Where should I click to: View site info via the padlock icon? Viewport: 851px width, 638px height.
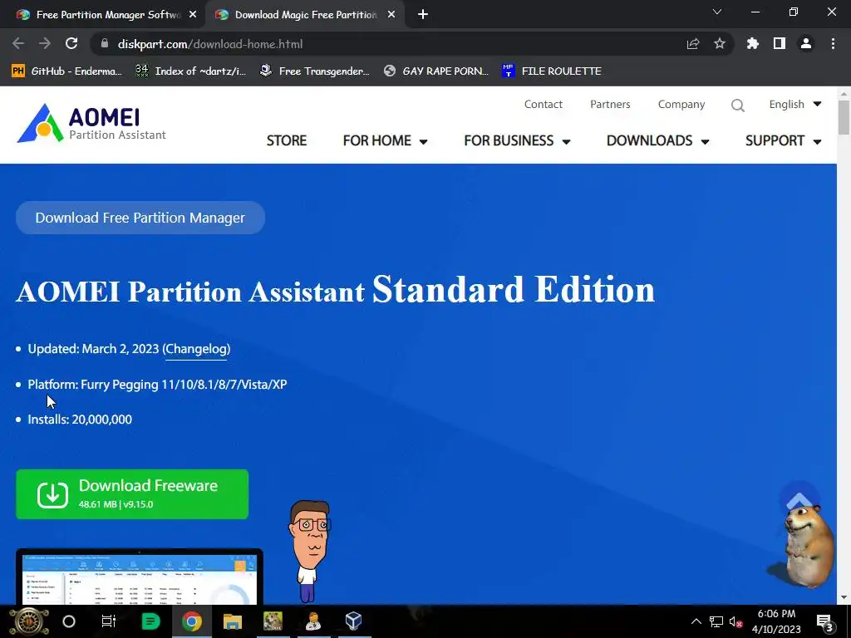(x=105, y=44)
